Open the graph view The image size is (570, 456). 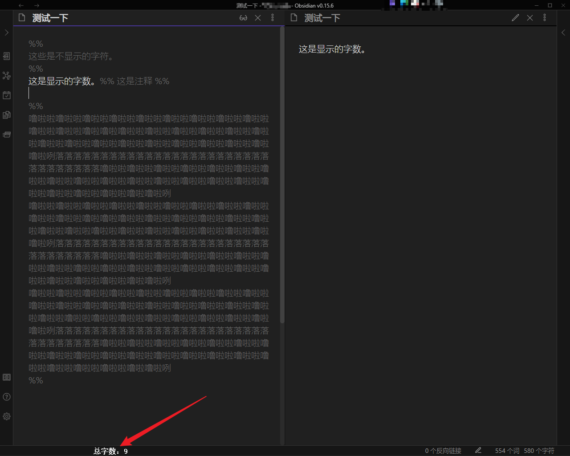click(7, 76)
